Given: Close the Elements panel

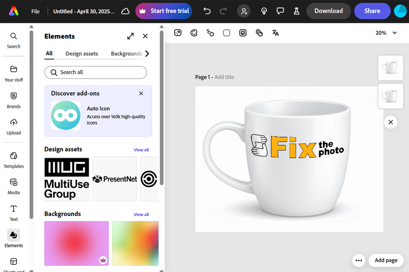Looking at the screenshot, I should [145, 36].
